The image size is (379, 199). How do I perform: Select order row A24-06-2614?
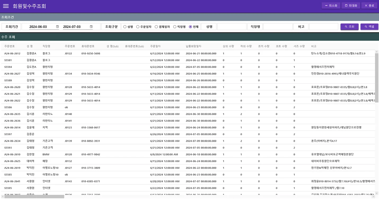(x=188, y=127)
